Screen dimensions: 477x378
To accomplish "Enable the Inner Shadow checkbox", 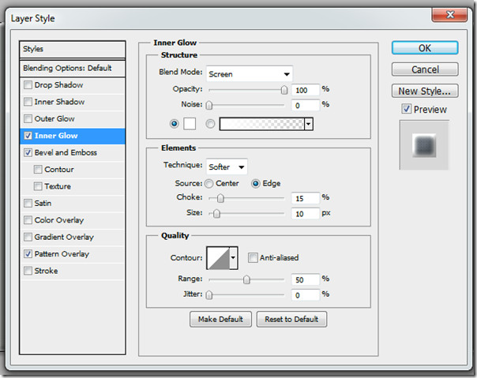I will [x=28, y=102].
